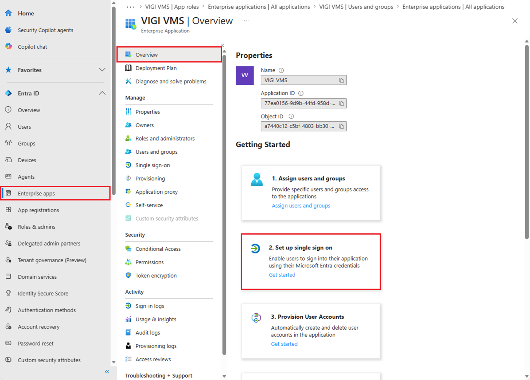Close the VIGI VMS Overview blade
The image size is (530, 380).
[x=515, y=21]
